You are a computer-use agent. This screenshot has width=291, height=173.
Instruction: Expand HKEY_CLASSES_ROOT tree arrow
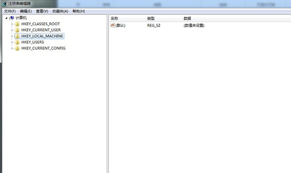click(12, 24)
